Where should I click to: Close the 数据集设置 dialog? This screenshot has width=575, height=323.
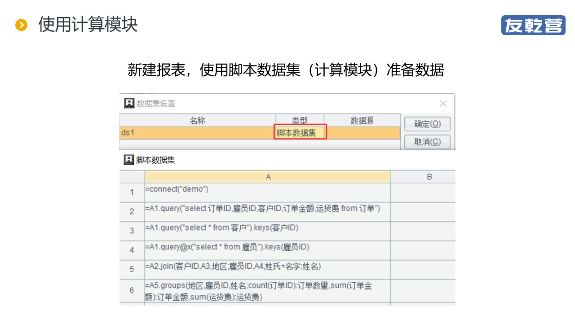point(443,104)
